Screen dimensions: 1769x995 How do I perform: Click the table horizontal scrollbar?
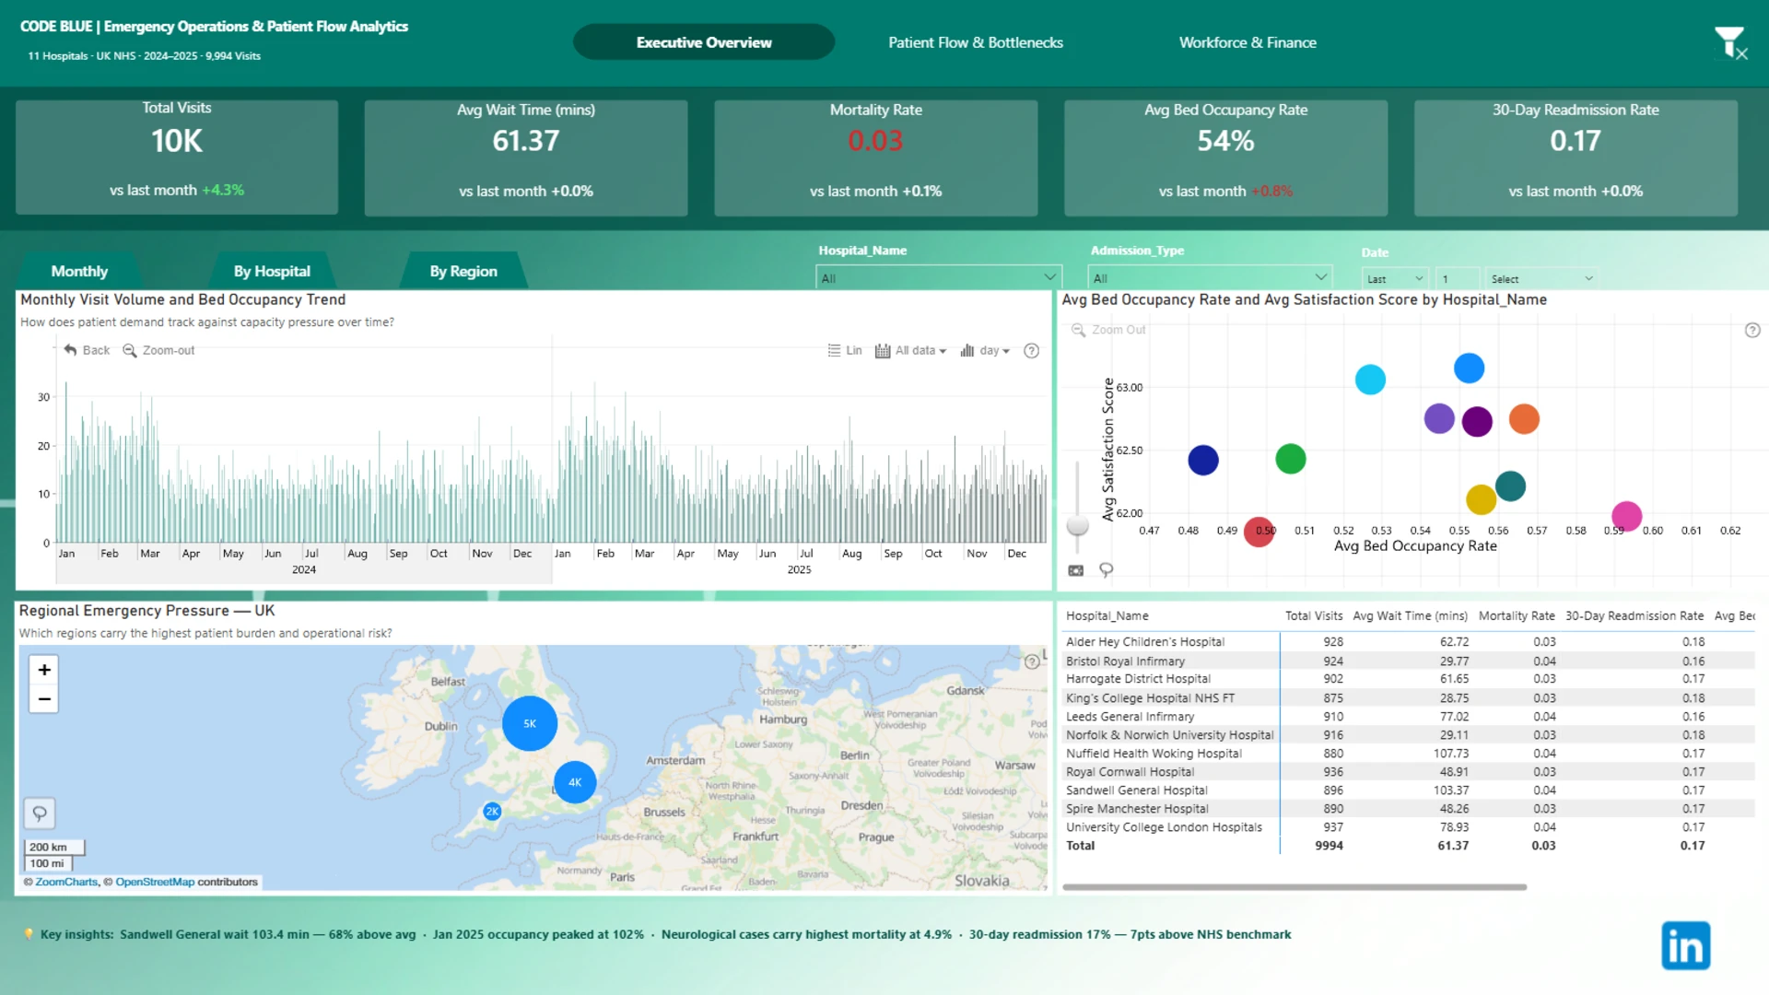click(x=1295, y=887)
